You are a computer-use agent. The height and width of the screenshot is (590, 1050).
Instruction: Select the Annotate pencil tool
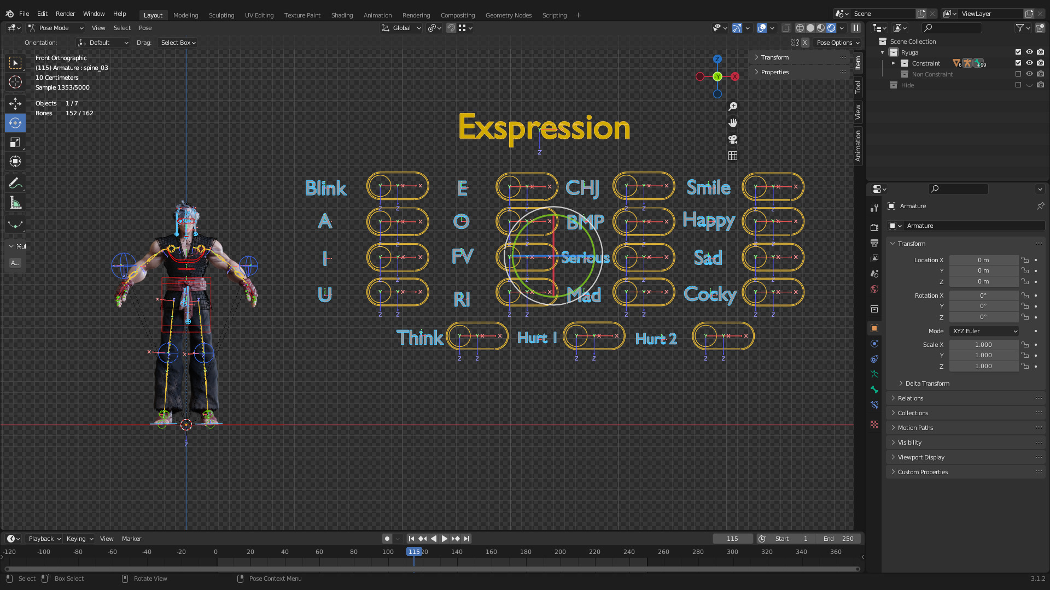(15, 184)
